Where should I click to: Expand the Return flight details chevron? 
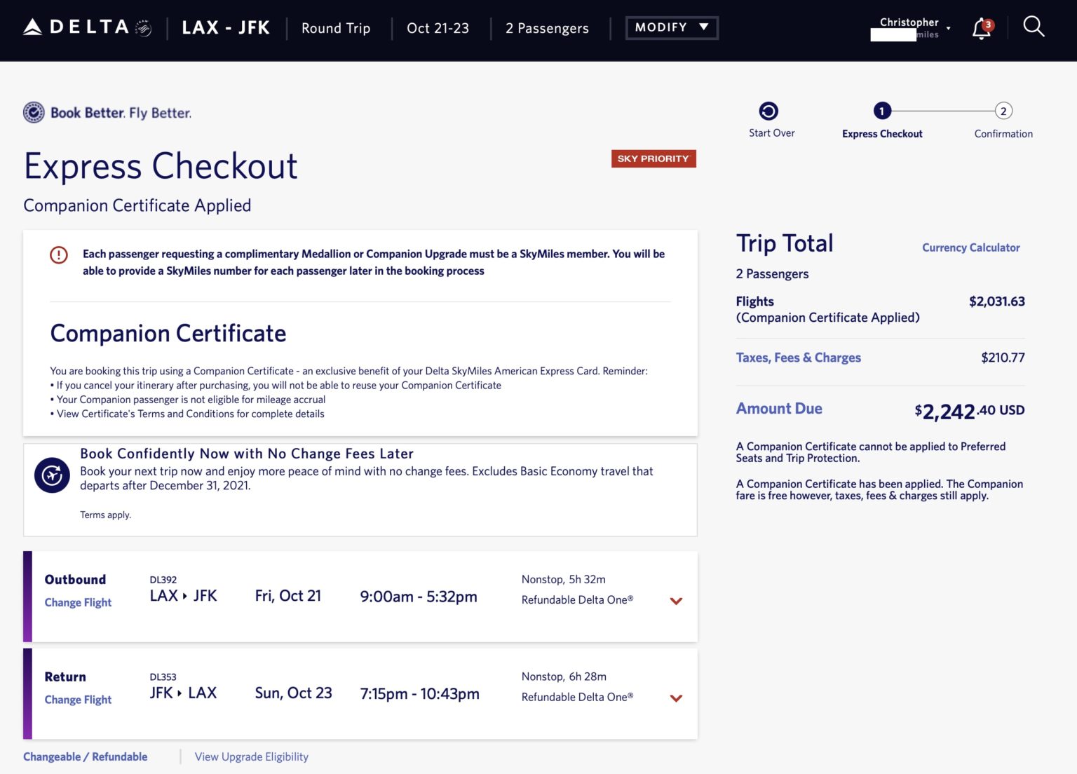(676, 698)
